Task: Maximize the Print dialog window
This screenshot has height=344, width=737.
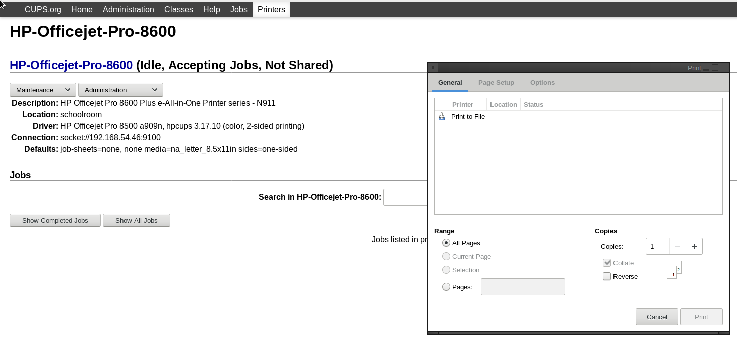Action: [x=715, y=67]
